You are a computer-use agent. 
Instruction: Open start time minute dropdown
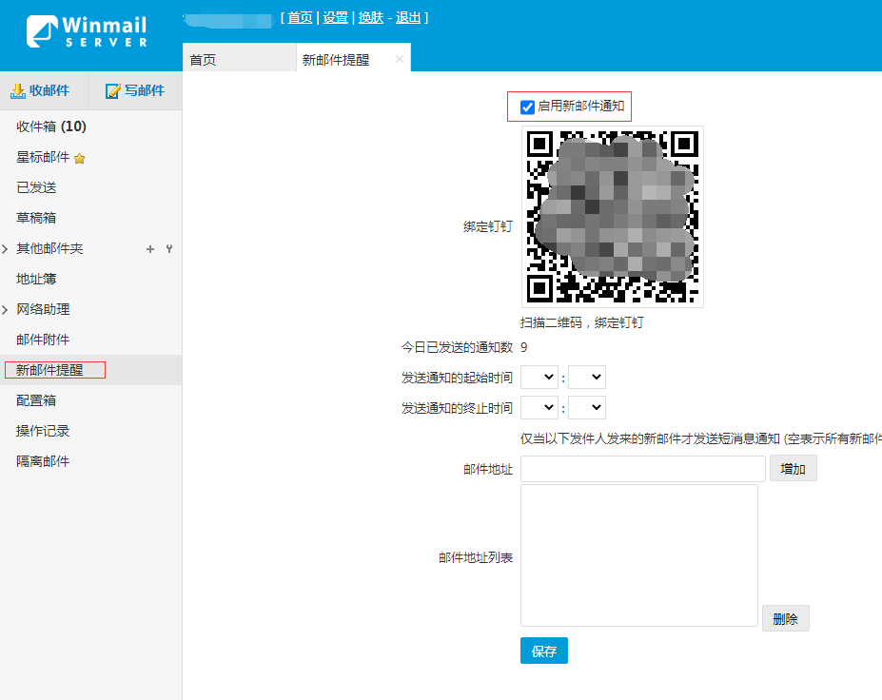pos(587,378)
